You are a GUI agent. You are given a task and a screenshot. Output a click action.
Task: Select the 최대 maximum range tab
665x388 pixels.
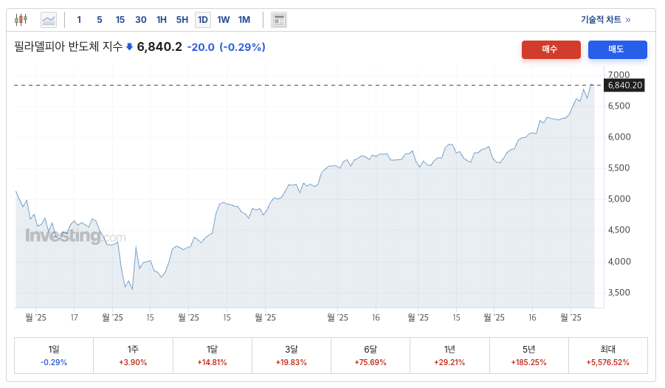[608, 356]
